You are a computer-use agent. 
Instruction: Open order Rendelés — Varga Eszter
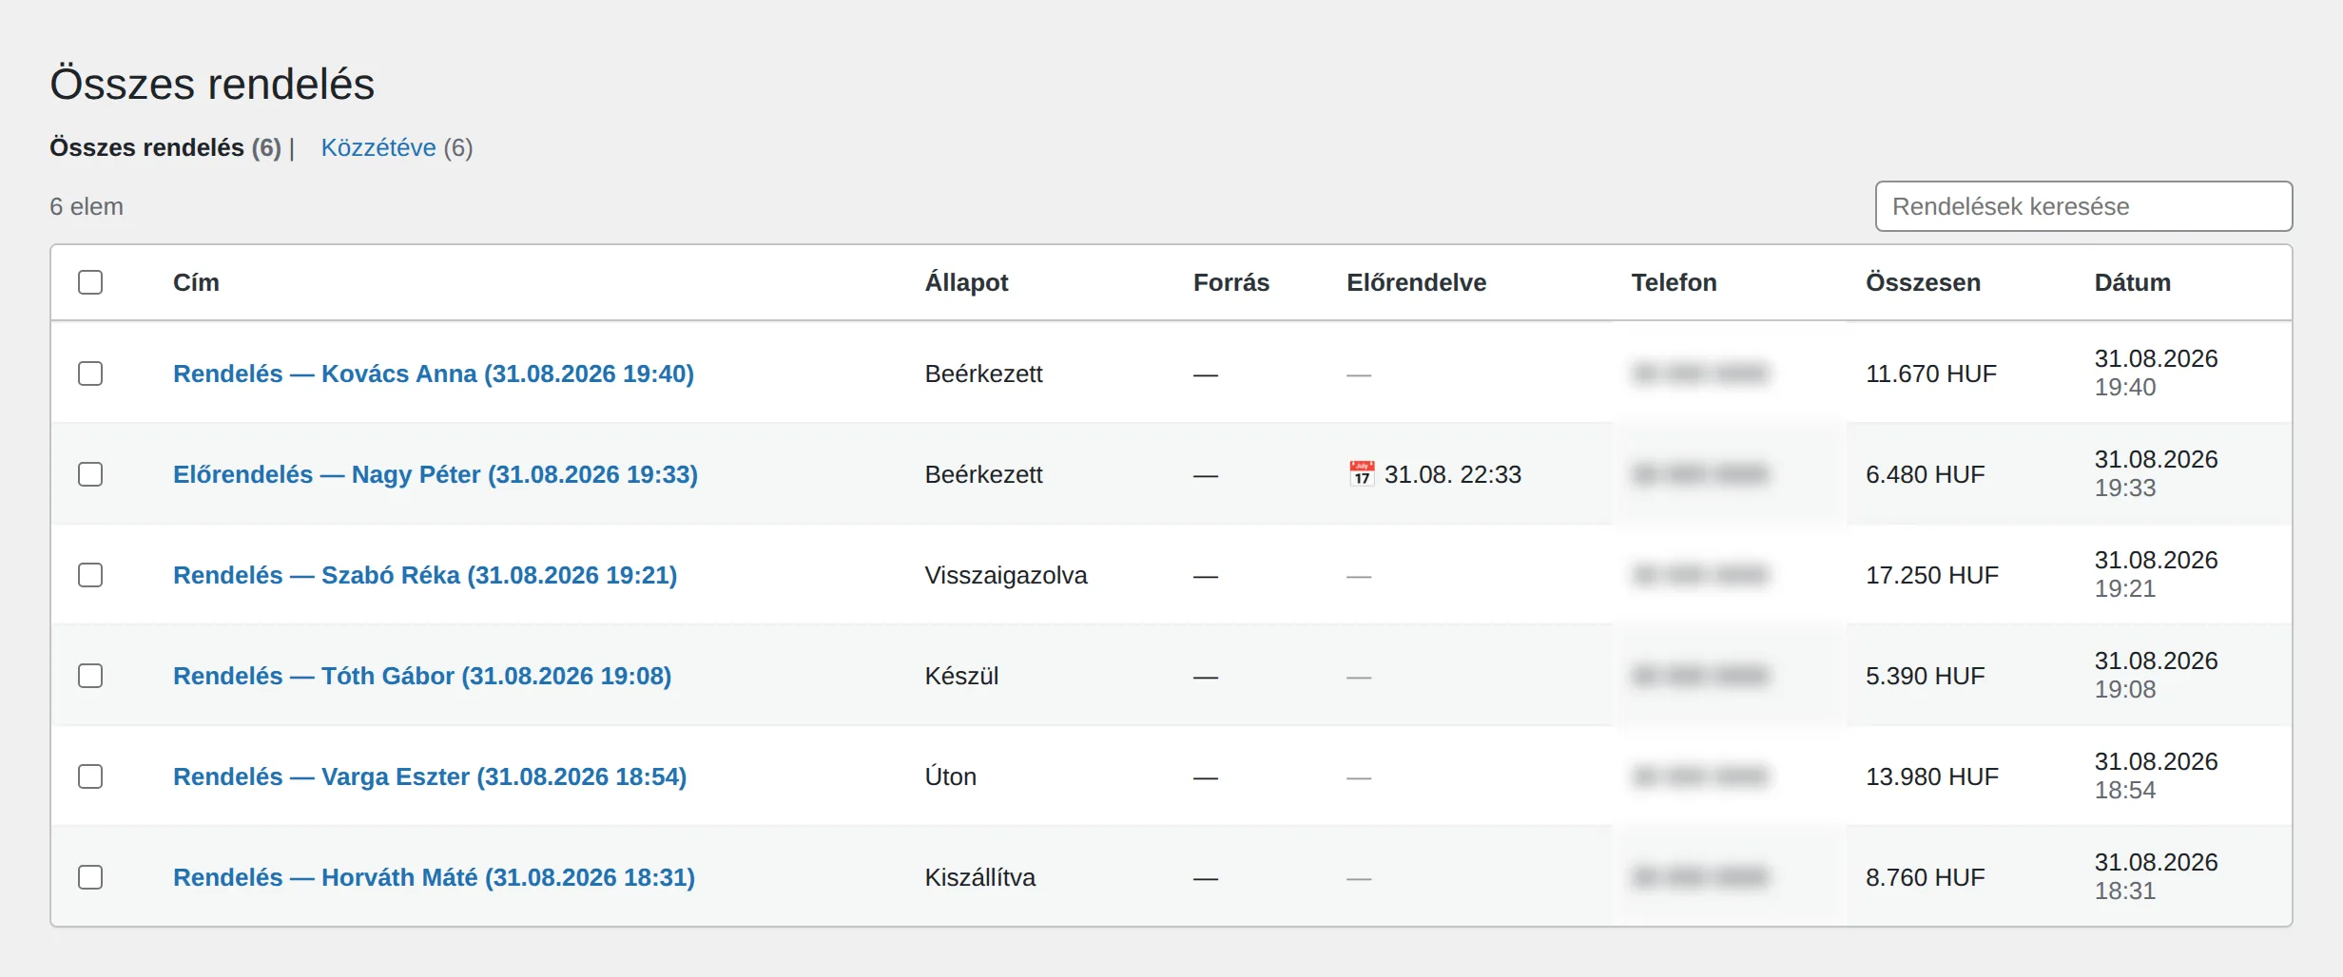click(430, 776)
